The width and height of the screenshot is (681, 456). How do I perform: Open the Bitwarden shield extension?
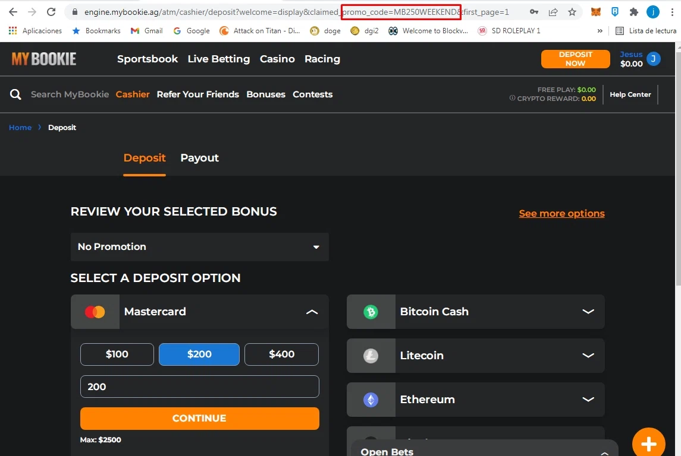pyautogui.click(x=614, y=12)
